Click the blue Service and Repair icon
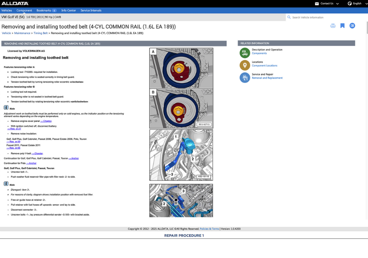Screen dimensions: 368x258 tap(245, 77)
